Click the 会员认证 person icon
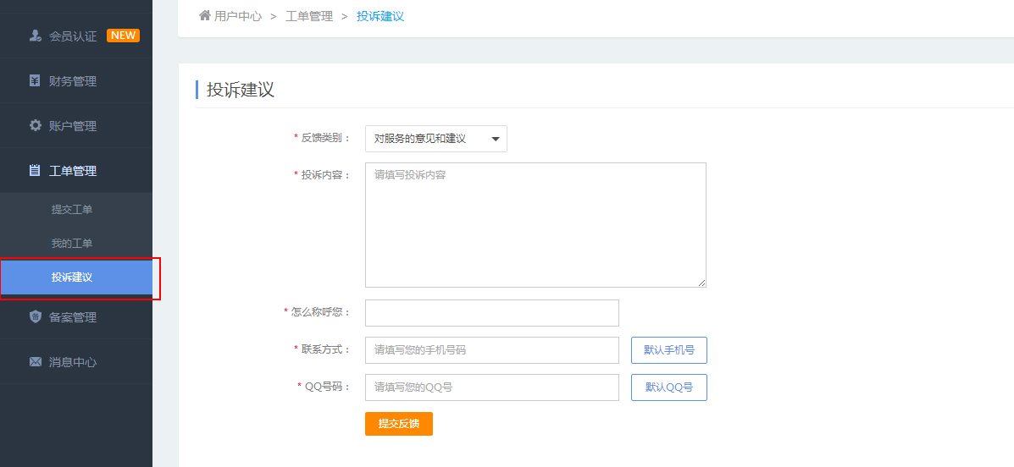The height and width of the screenshot is (467, 1014). [36, 36]
